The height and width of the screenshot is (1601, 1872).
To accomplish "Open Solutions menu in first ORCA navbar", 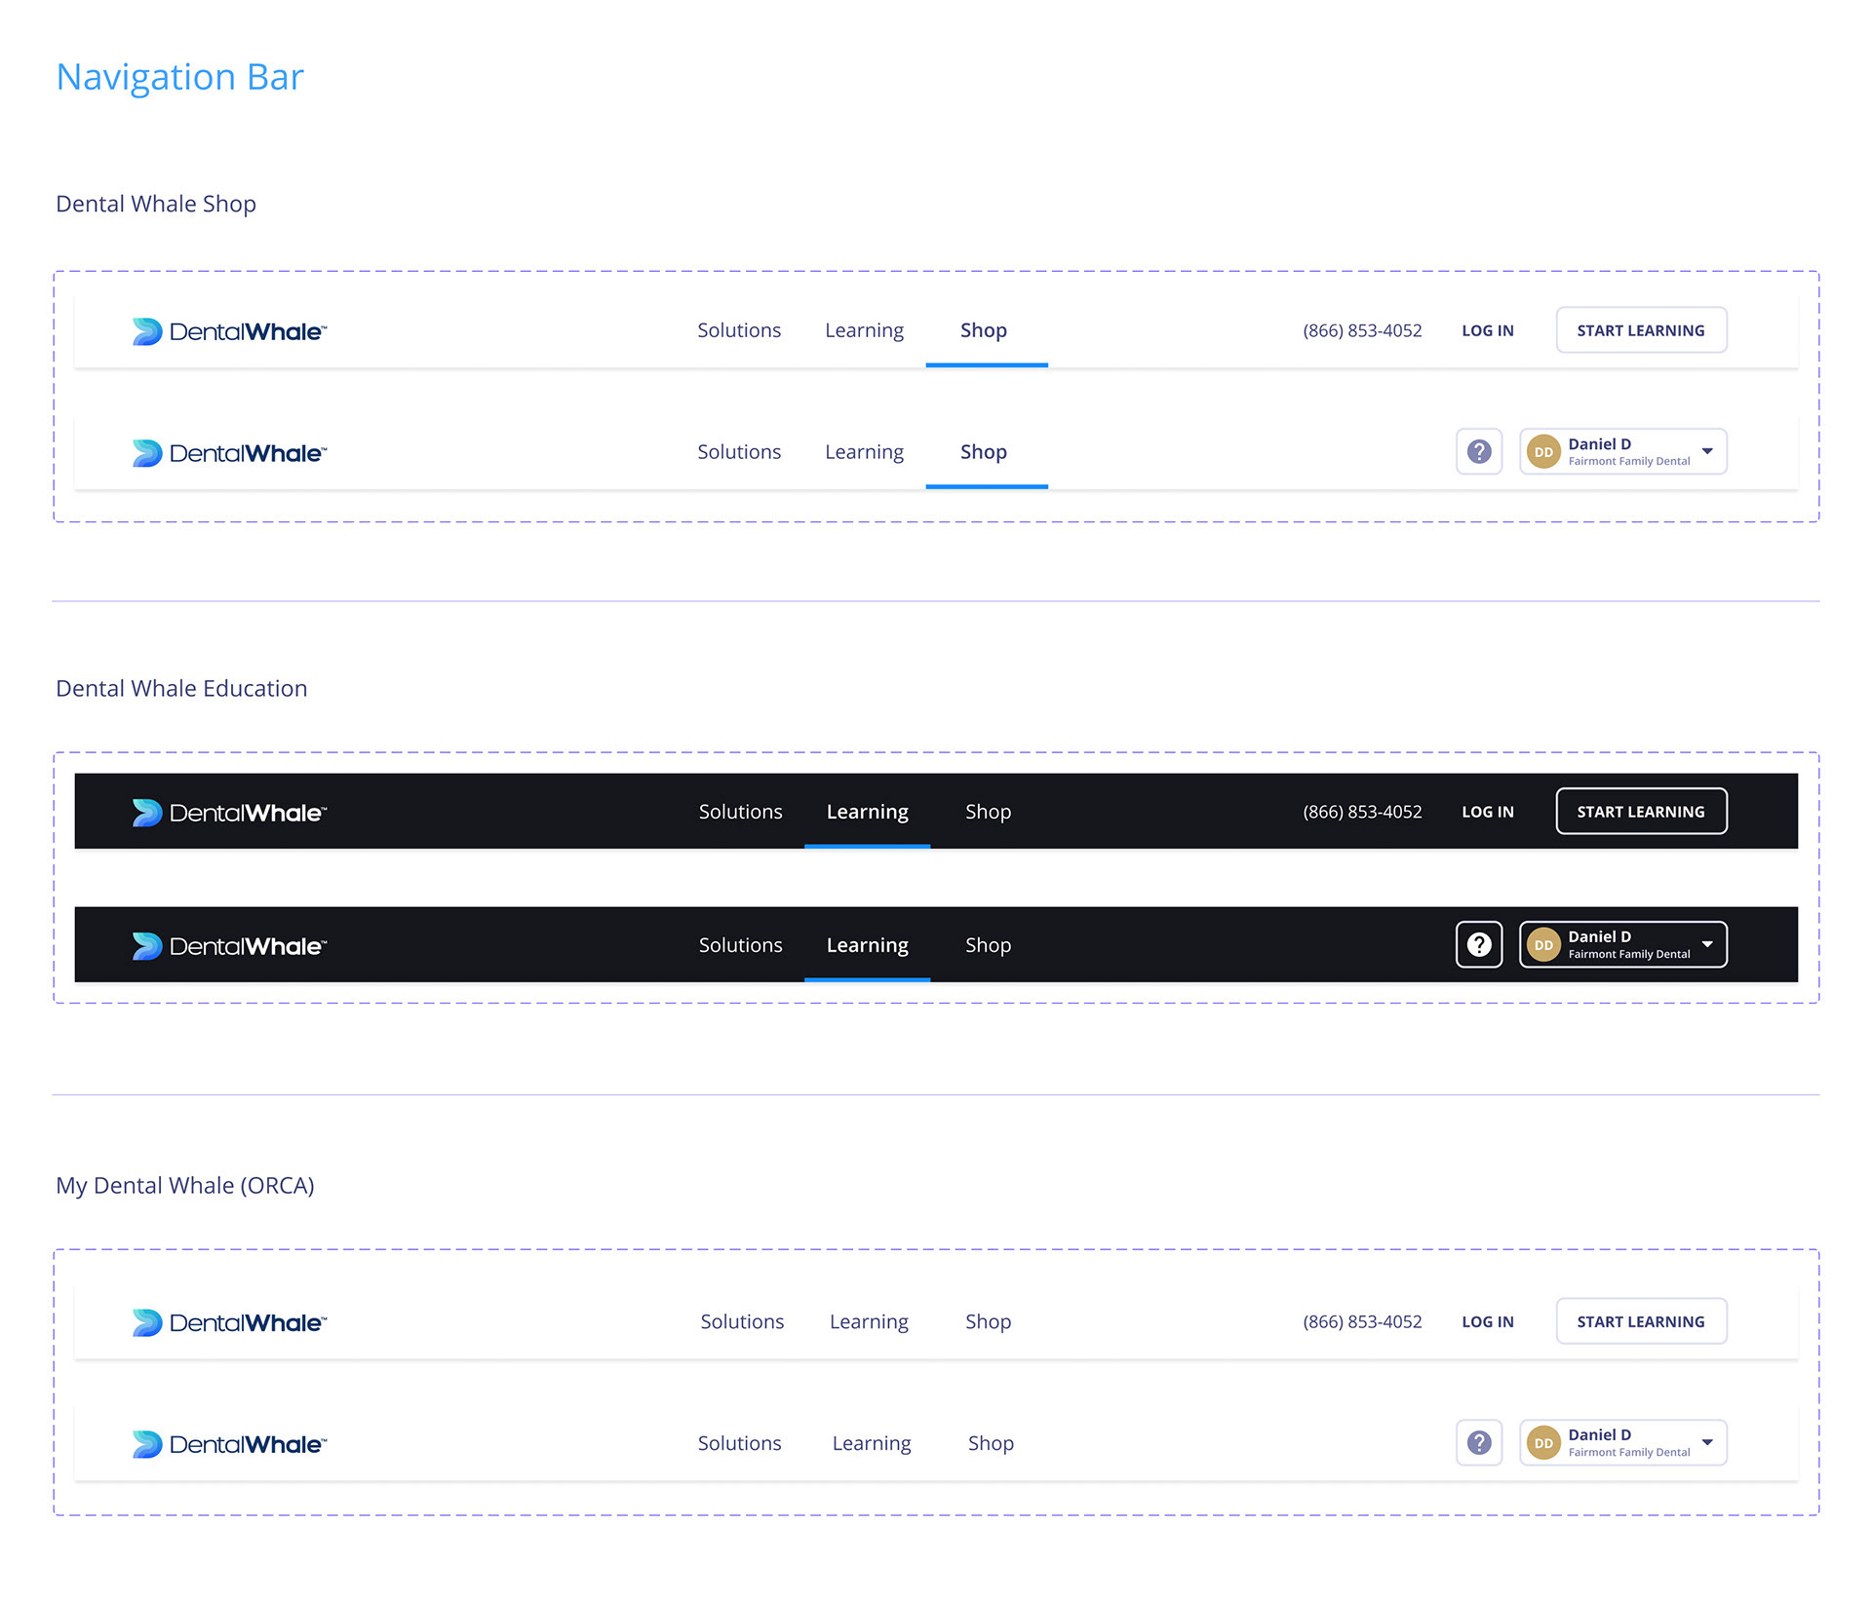I will pyautogui.click(x=742, y=1321).
